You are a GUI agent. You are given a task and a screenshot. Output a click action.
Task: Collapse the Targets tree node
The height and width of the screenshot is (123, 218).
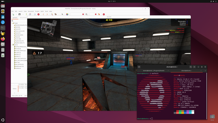pyautogui.click(x=12, y=23)
